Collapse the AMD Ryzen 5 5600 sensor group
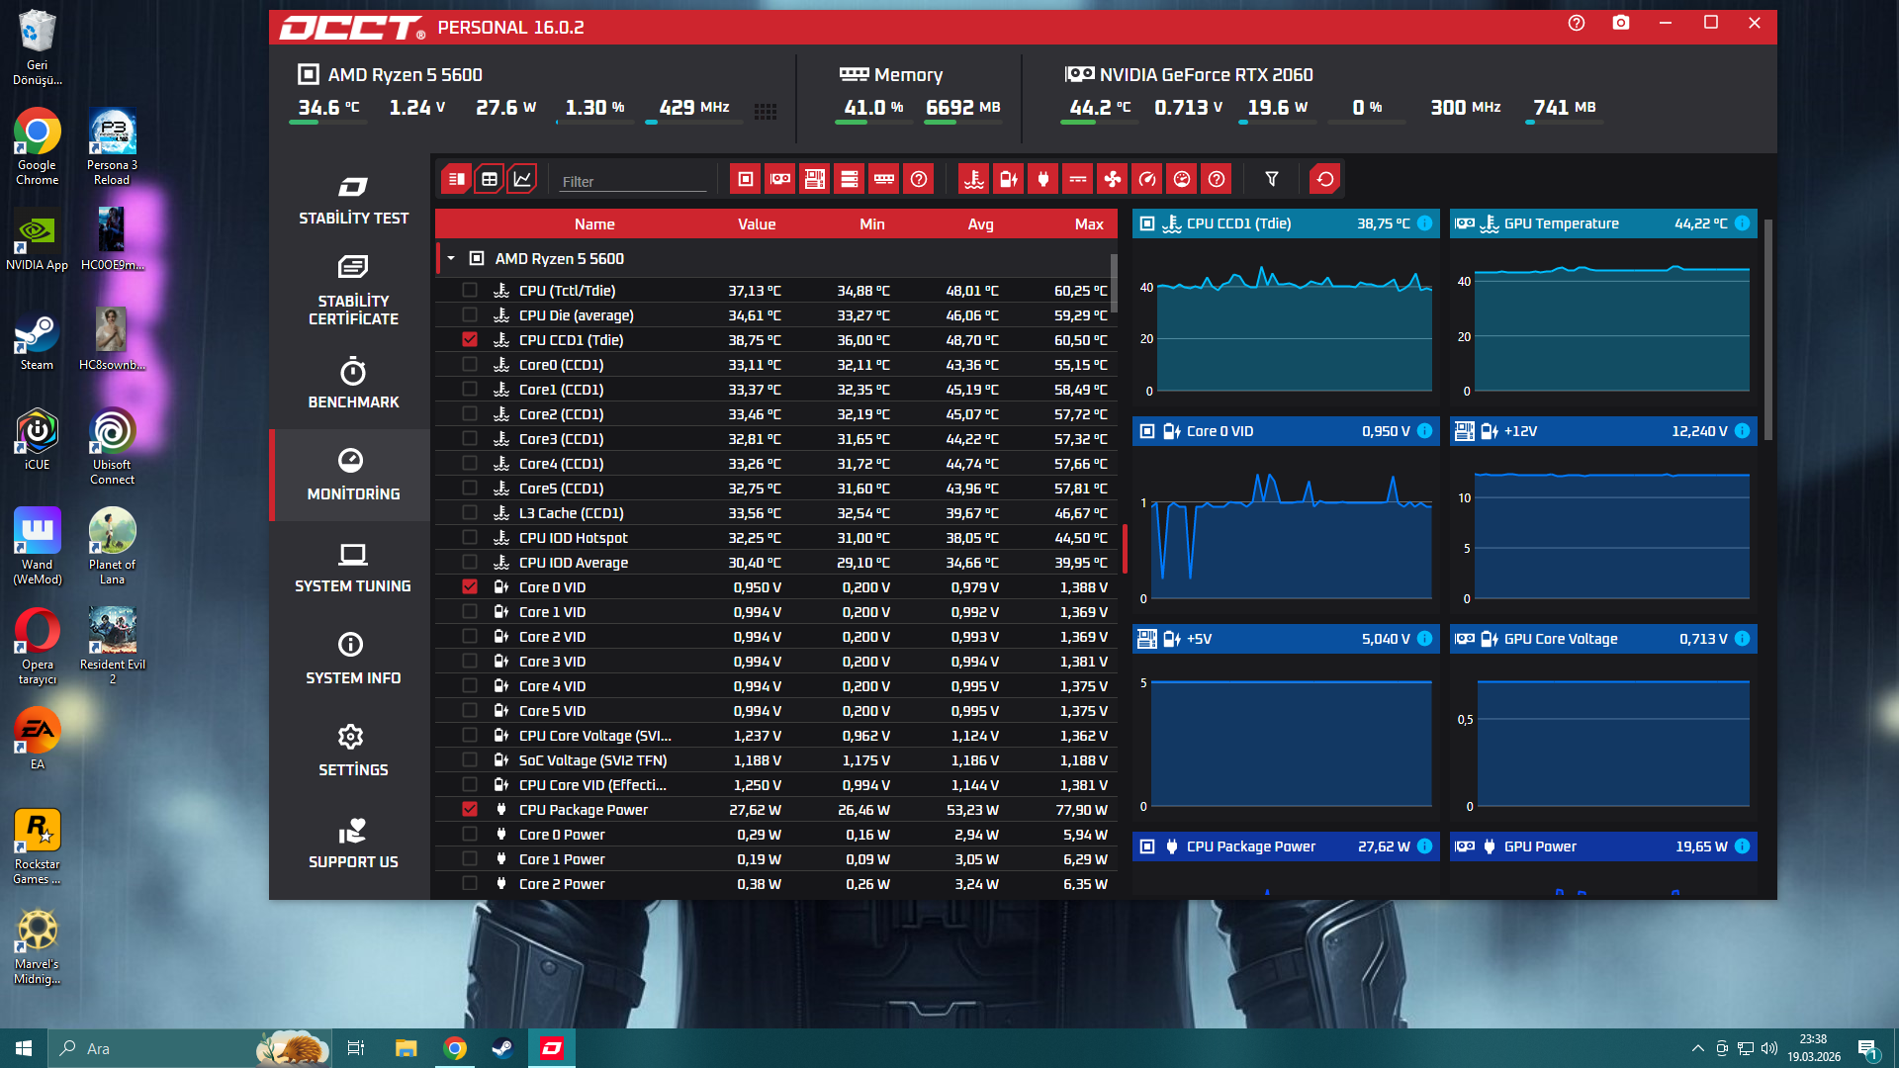This screenshot has height=1068, width=1899. [451, 259]
